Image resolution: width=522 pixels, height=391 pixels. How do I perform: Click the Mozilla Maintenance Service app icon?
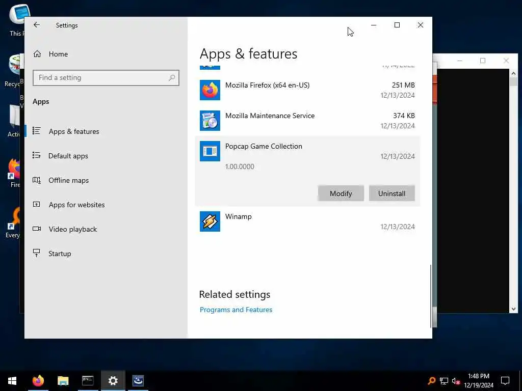click(210, 121)
